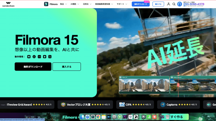Select the iOS platform icon
Viewport: 216px width, 121px height.
39,57
